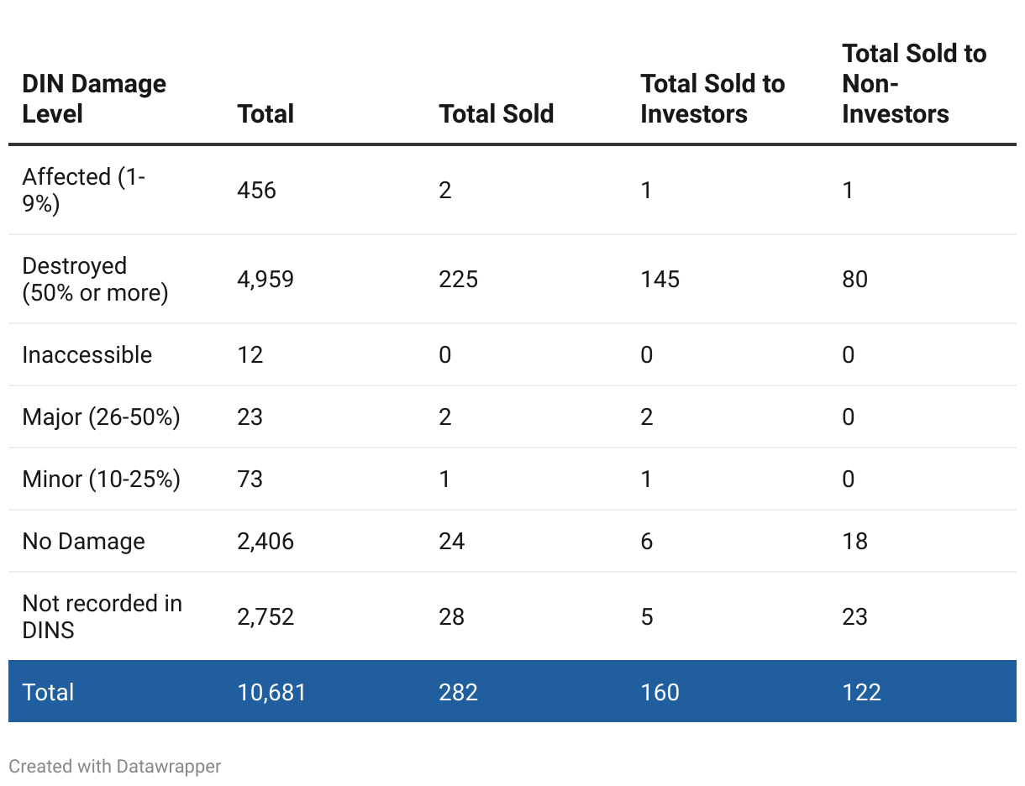The height and width of the screenshot is (786, 1025).
Task: Select the 2,752 not recorded total cell
Action: [x=265, y=617]
